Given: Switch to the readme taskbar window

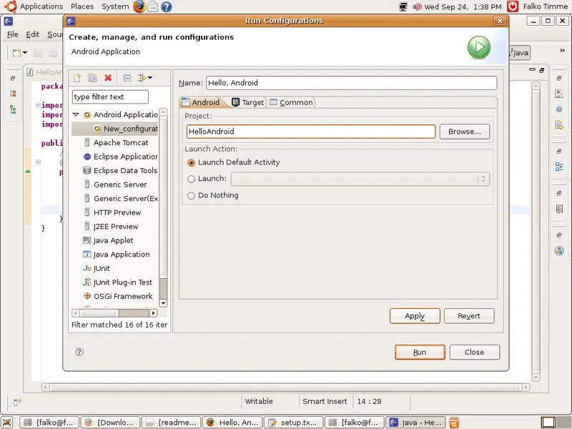Looking at the screenshot, I should [x=171, y=423].
